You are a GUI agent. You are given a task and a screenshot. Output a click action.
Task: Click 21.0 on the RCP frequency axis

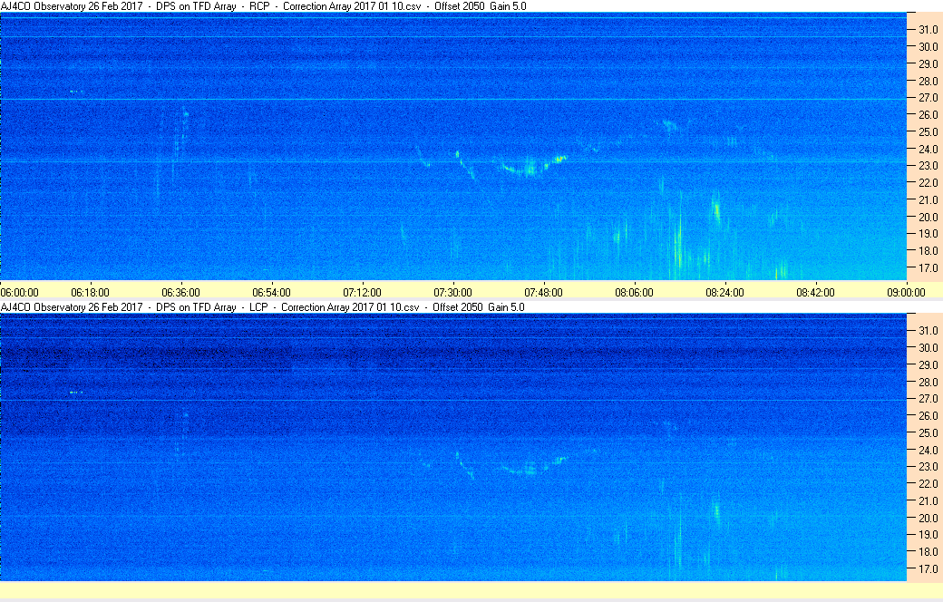(928, 199)
